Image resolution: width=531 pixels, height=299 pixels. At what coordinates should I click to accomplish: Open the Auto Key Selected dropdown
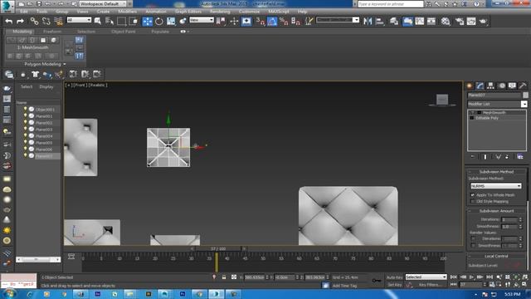[x=426, y=277]
